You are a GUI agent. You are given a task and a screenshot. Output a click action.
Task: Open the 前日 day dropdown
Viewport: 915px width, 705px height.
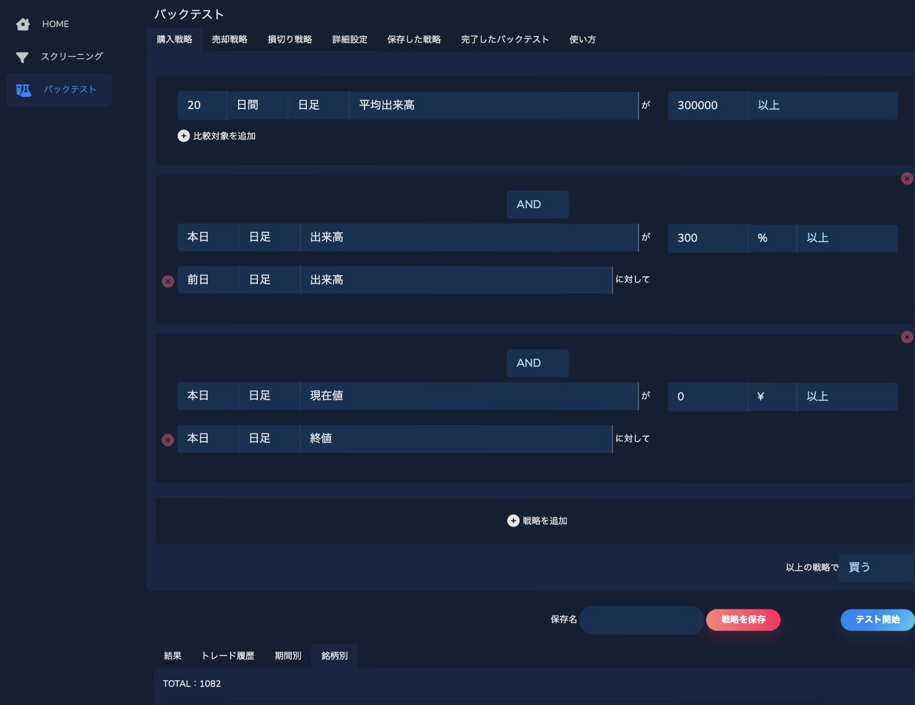(208, 280)
